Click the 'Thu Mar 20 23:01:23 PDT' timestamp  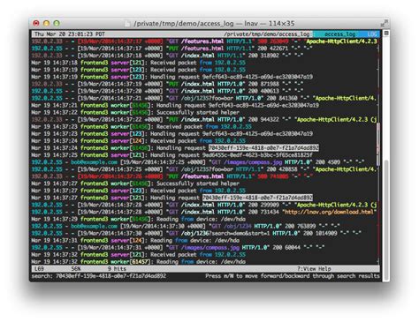pyautogui.click(x=69, y=34)
